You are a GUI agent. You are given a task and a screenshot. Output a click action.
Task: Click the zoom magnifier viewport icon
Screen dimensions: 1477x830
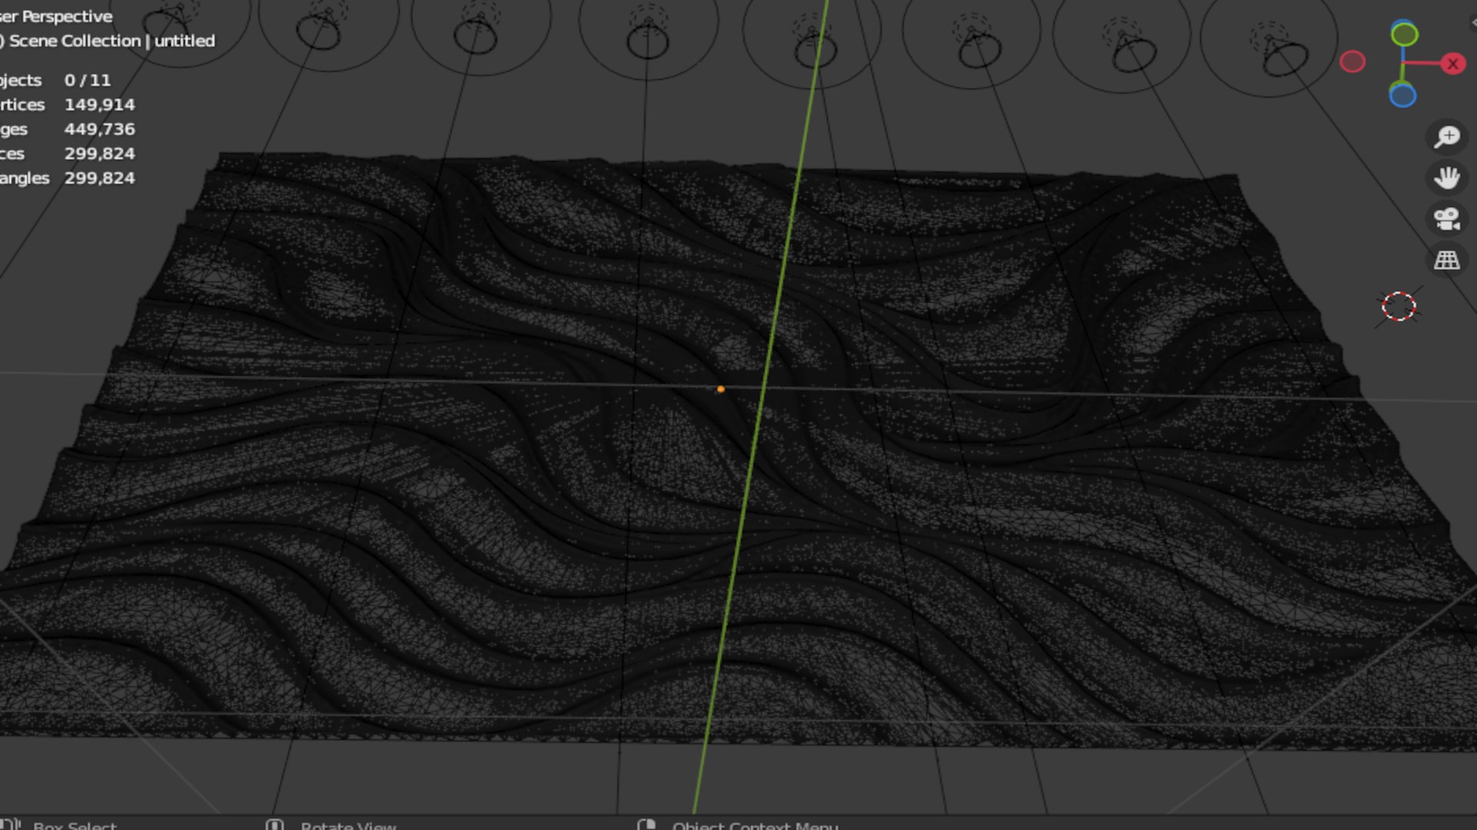1447,137
